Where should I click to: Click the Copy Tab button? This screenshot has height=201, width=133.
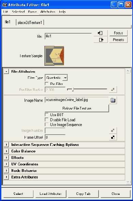[83, 194]
